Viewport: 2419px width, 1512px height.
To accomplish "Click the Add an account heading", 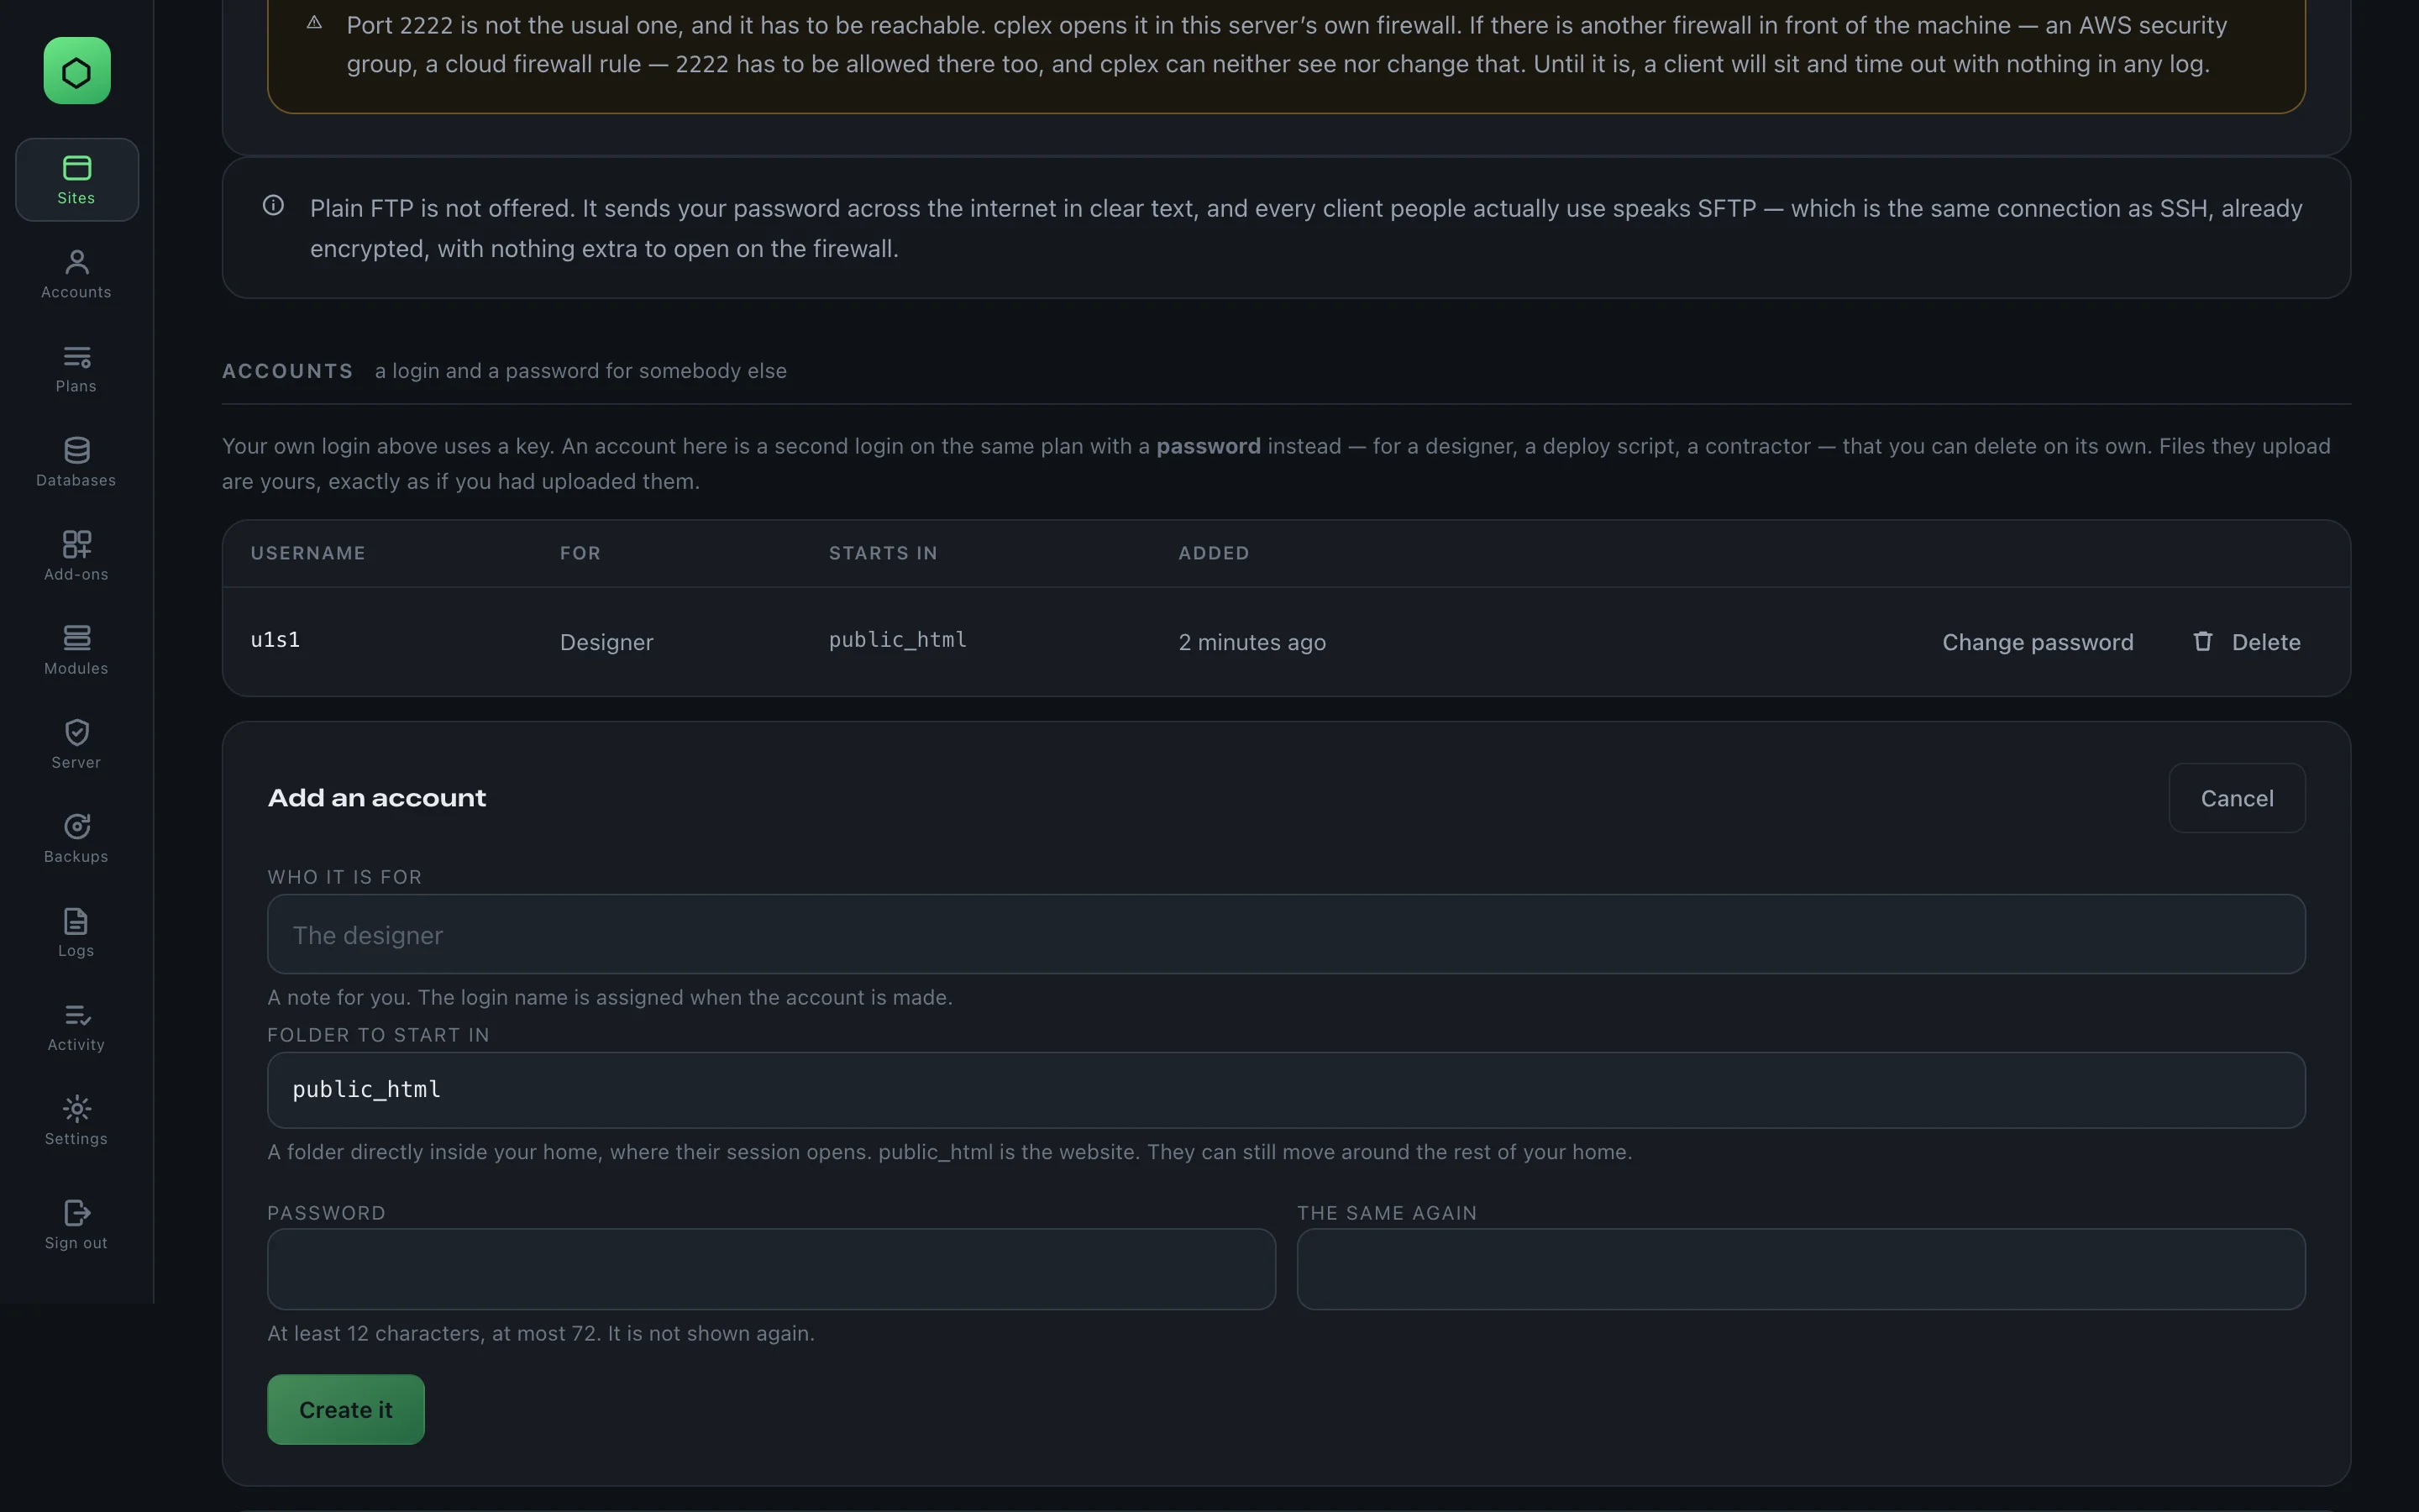I will pos(377,798).
